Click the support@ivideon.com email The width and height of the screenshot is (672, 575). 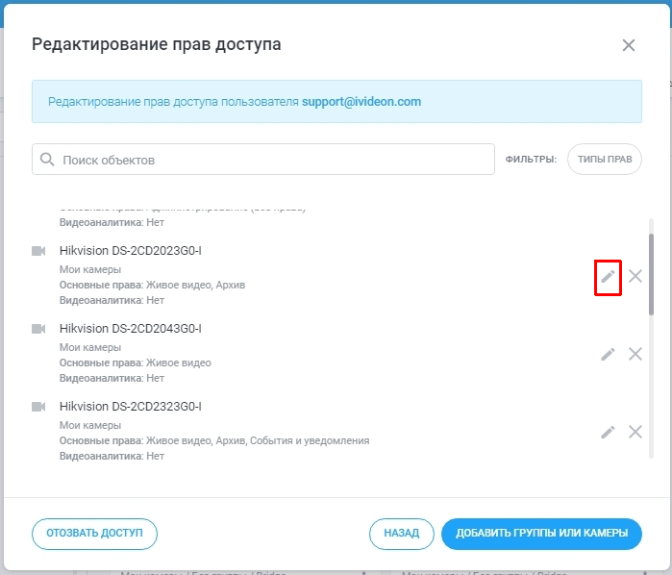(361, 102)
